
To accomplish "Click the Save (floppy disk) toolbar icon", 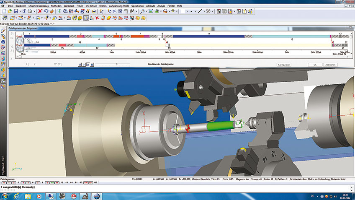I will [15, 11].
